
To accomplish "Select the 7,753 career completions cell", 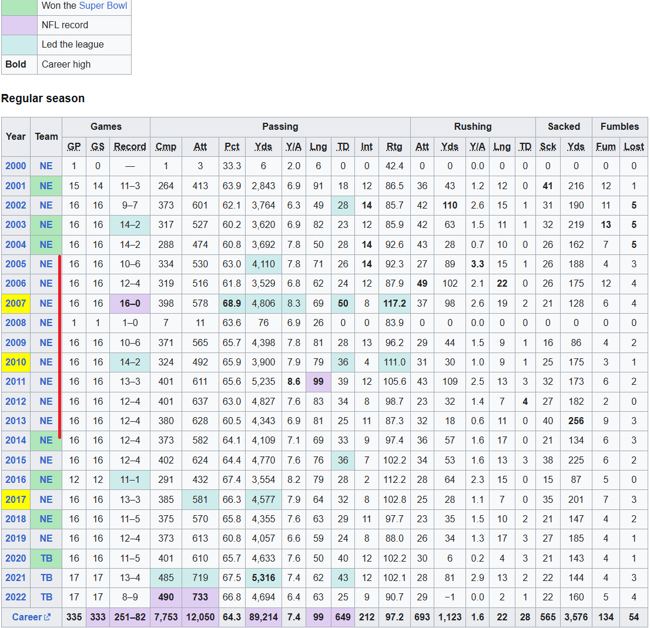I will point(166,617).
